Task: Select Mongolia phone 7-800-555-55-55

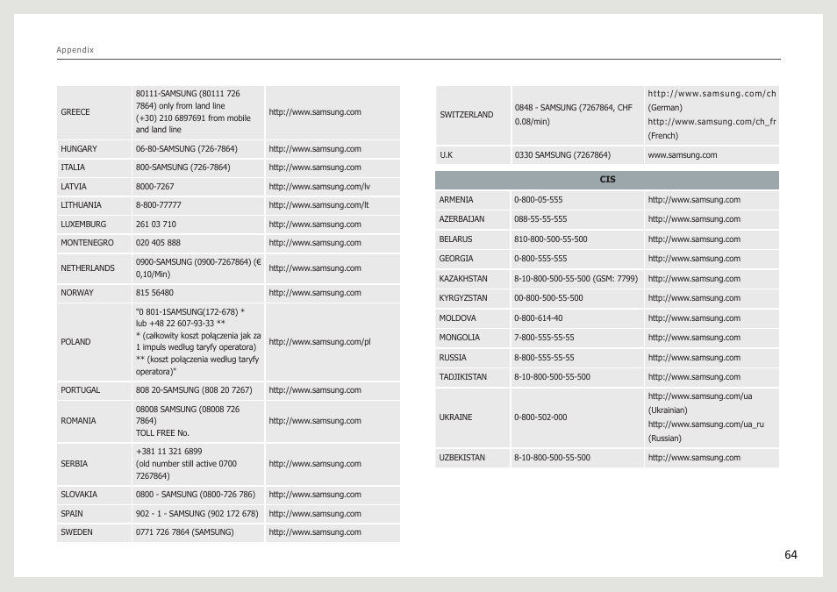Action: click(x=544, y=338)
